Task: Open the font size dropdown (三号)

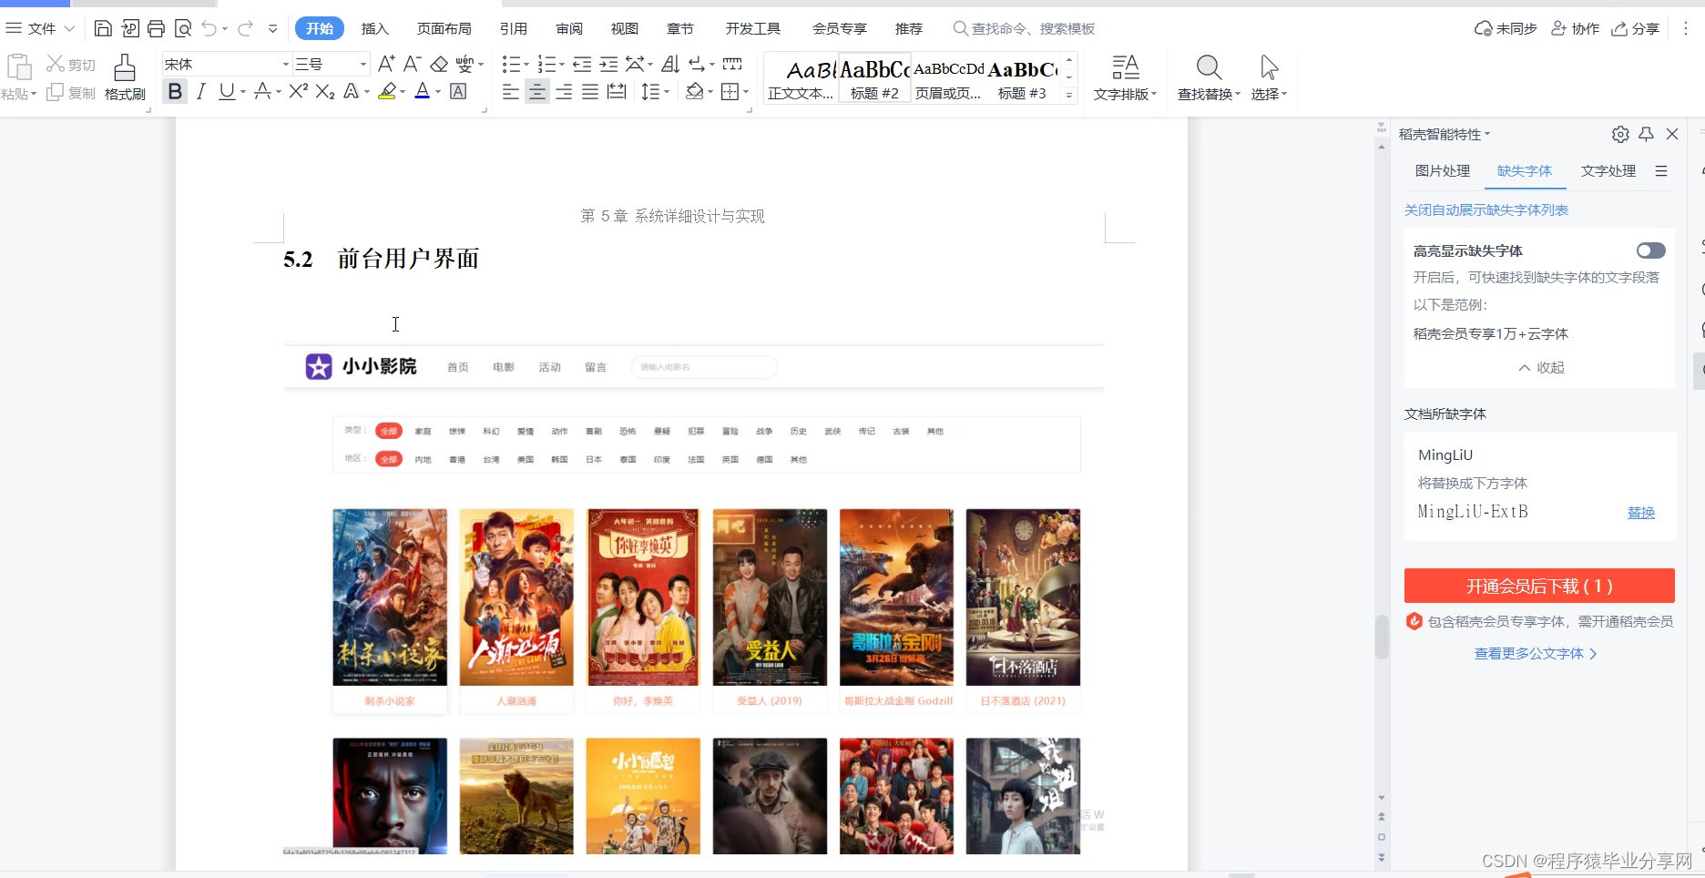Action: tap(363, 64)
